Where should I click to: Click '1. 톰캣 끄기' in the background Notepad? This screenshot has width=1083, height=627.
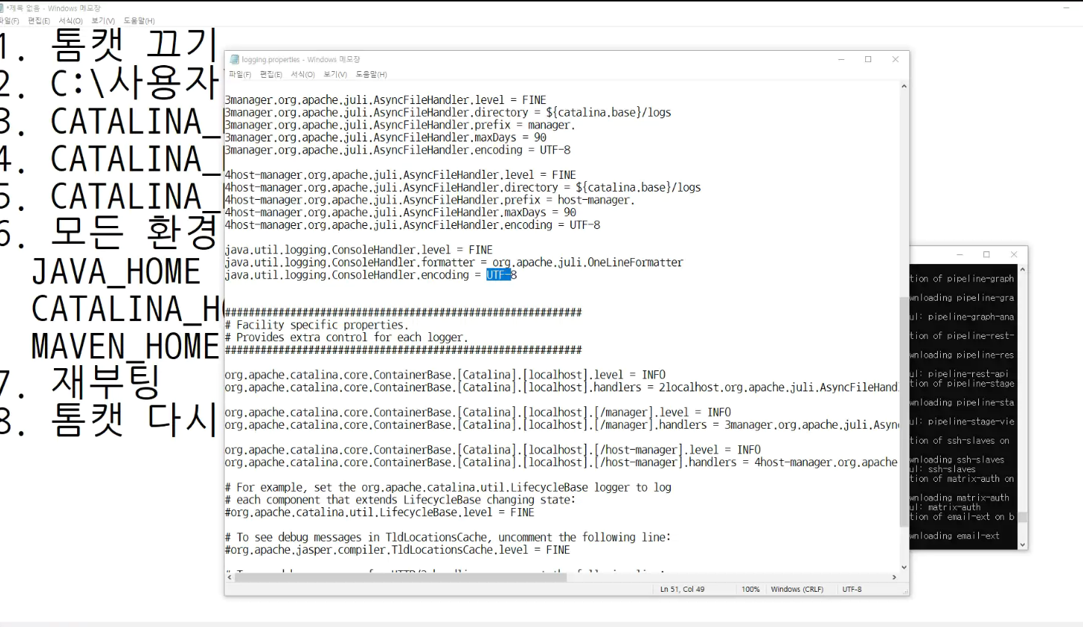click(109, 46)
